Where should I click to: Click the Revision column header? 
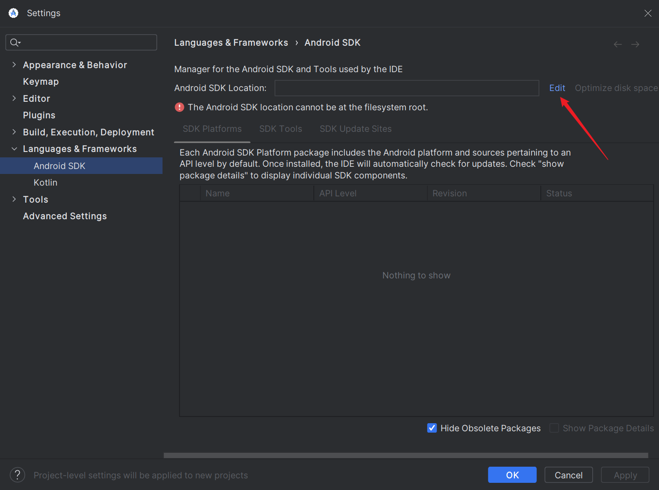coord(484,193)
